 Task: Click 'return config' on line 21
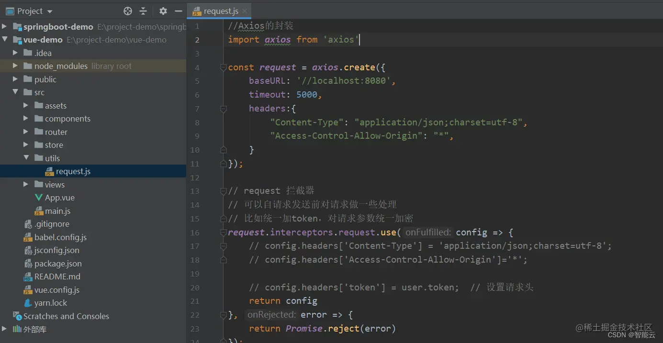pos(283,301)
